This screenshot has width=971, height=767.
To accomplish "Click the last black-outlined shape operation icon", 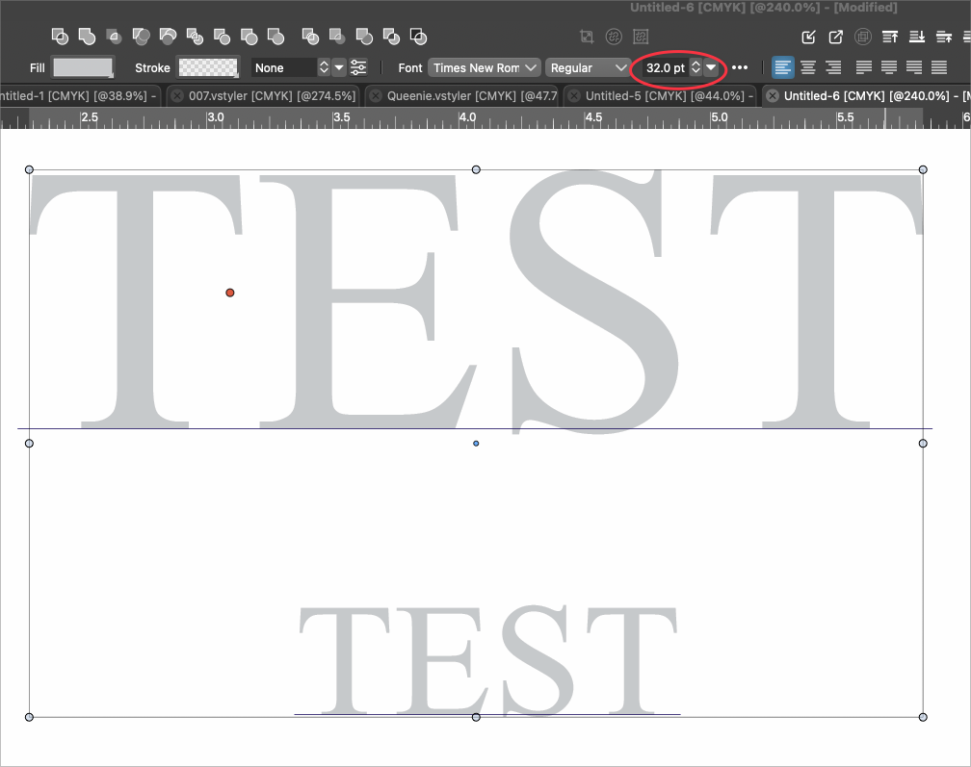I will (x=418, y=37).
